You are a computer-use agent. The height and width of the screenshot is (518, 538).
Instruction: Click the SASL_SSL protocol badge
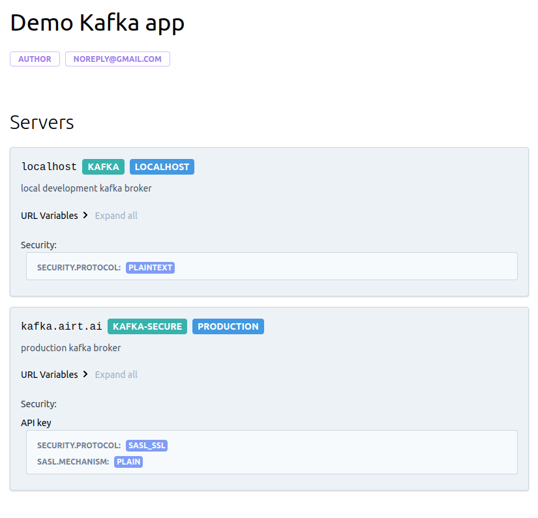click(146, 445)
